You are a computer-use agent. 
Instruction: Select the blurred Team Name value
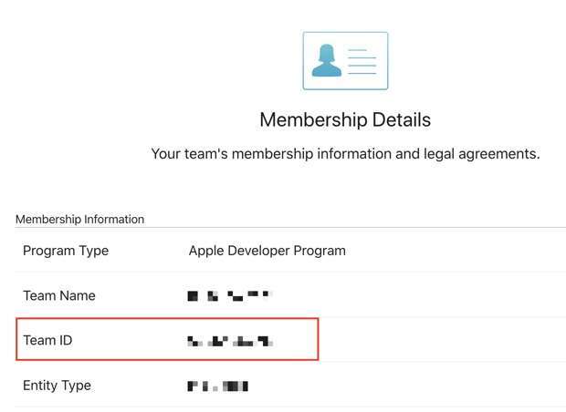tap(229, 295)
